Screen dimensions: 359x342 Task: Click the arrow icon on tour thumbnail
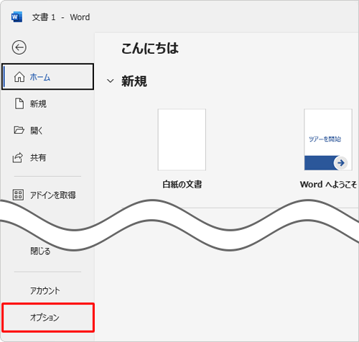pos(341,163)
